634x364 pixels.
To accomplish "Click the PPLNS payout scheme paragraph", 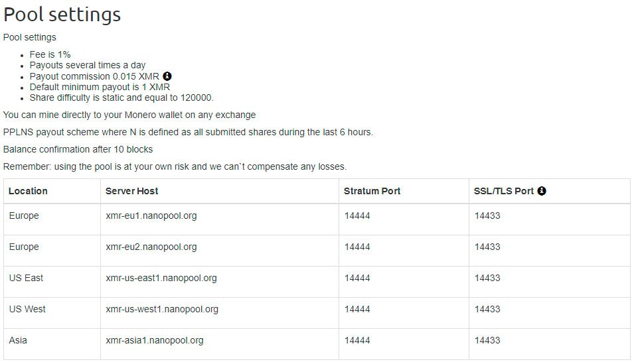I will (x=188, y=132).
